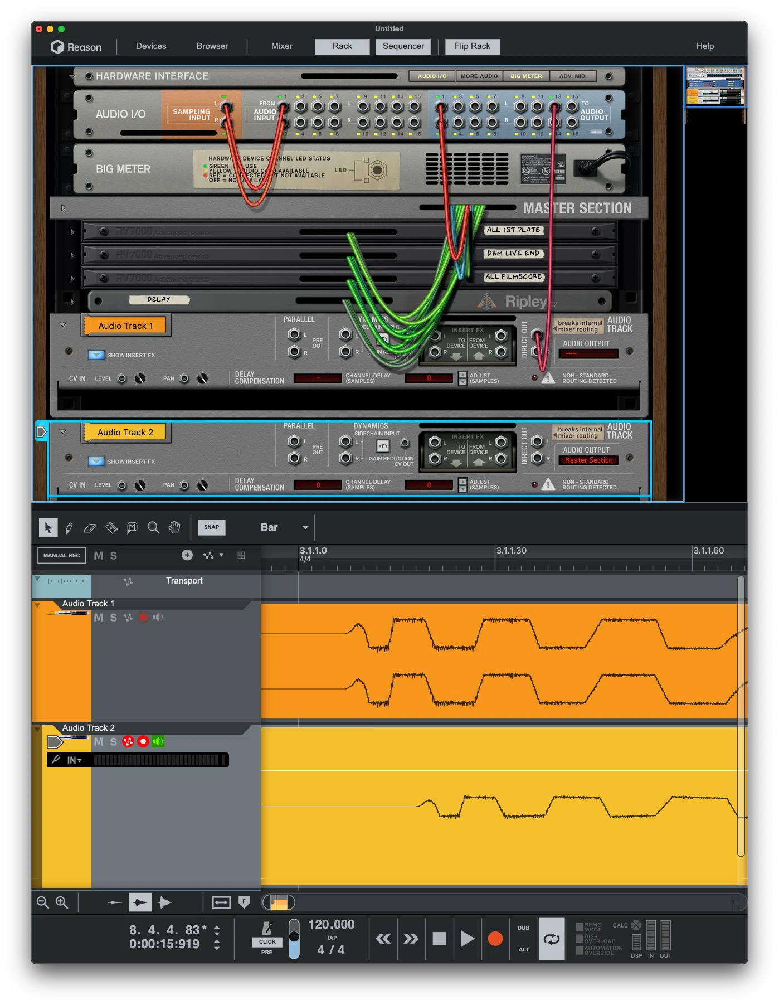Toggle record enable on Audio Track 2
The width and height of the screenshot is (779, 1005).
[143, 741]
